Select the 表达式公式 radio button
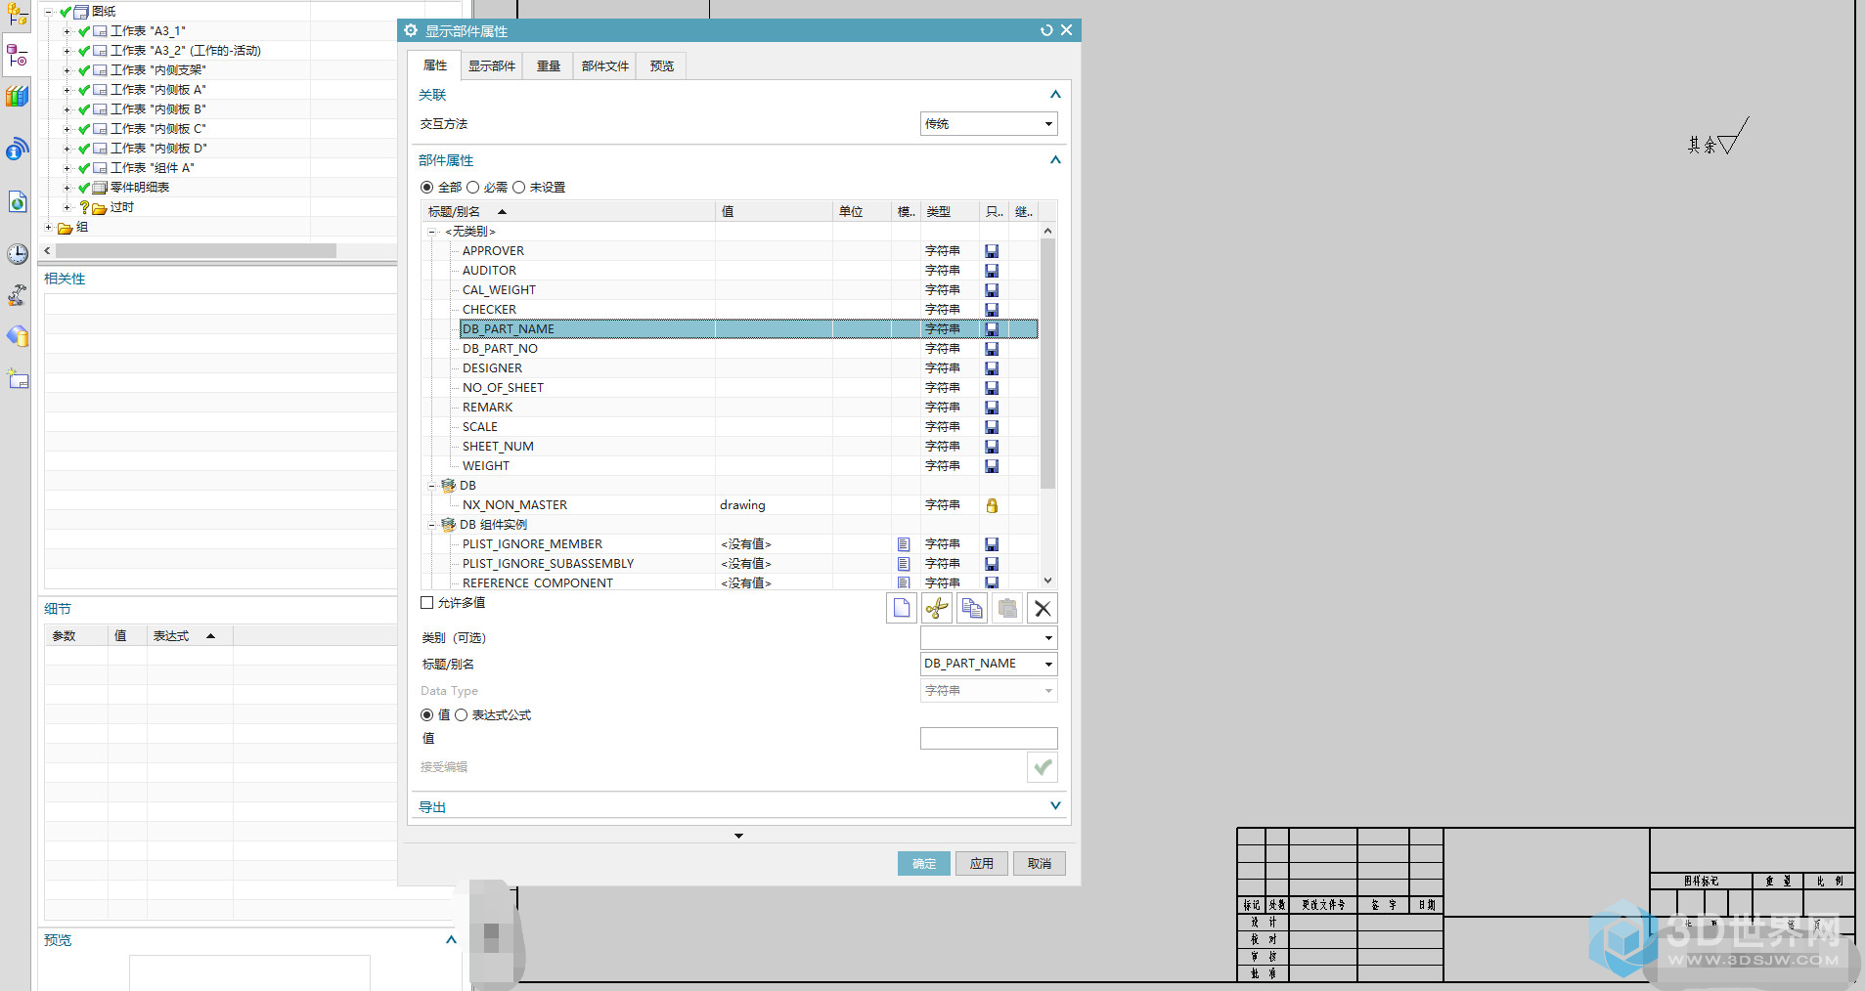 tap(462, 715)
